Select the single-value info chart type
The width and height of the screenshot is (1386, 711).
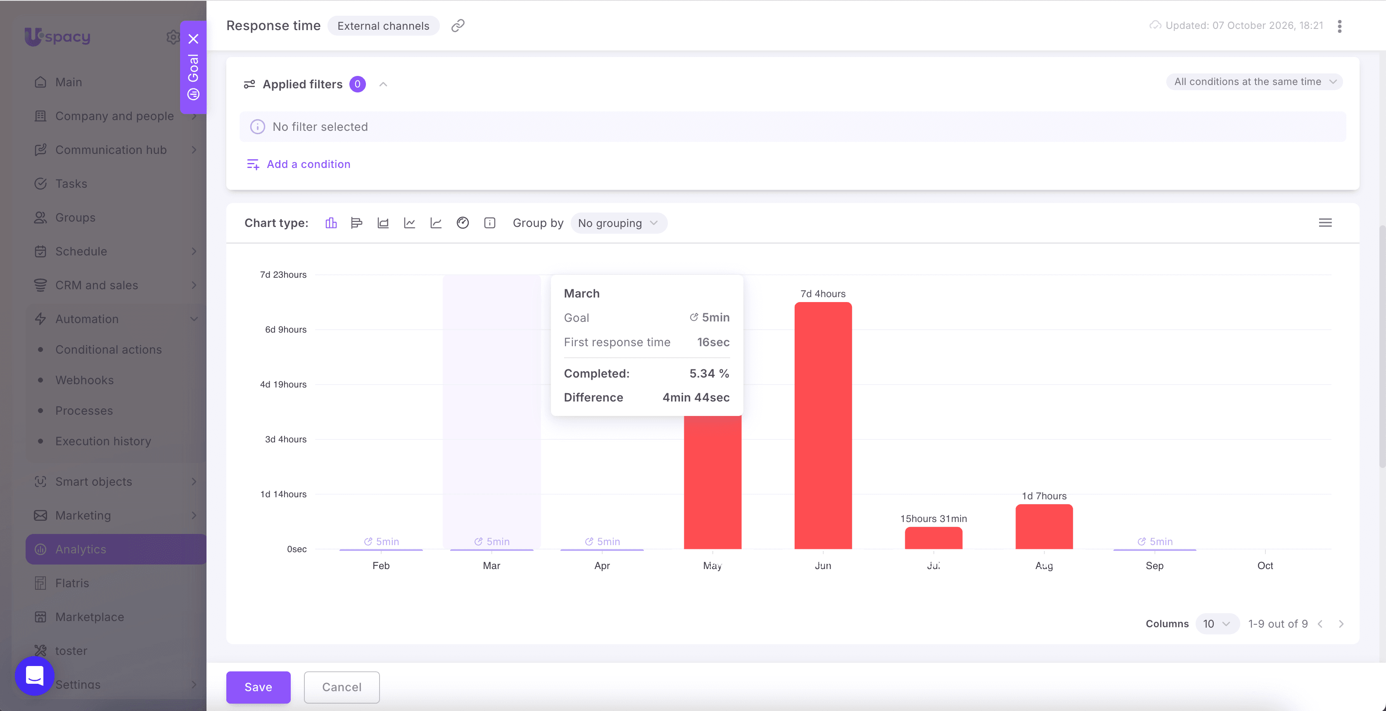point(490,223)
